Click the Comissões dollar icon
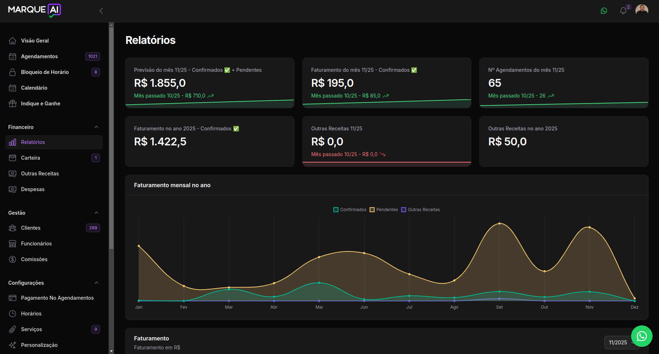This screenshot has height=354, width=659. [x=13, y=259]
